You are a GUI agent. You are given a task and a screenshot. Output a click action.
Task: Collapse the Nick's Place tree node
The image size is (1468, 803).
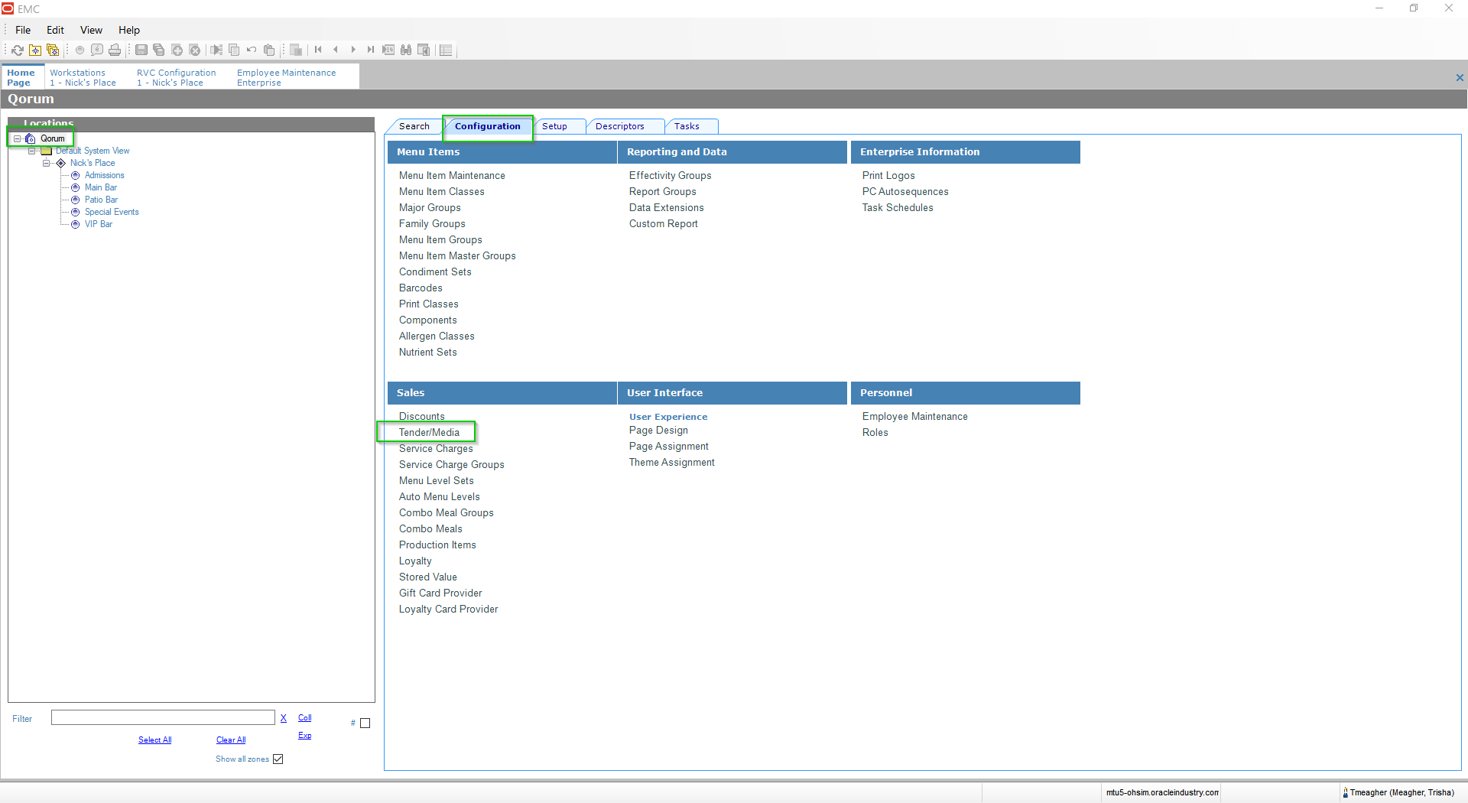click(46, 163)
